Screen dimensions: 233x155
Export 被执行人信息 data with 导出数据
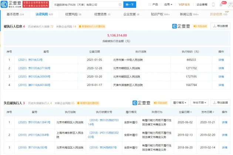coord(220,26)
